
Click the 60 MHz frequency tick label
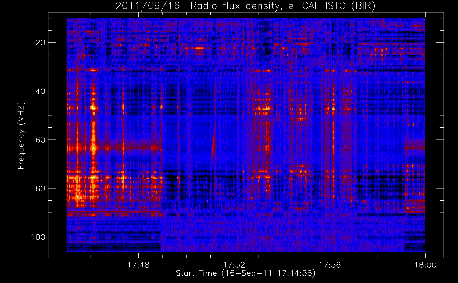pos(40,140)
